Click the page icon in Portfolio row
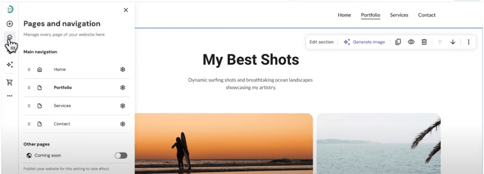Image resolution: width=484 pixels, height=174 pixels. (40, 88)
